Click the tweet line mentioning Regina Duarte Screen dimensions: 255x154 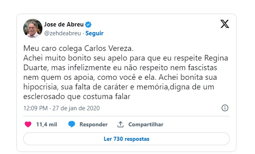click(x=126, y=58)
